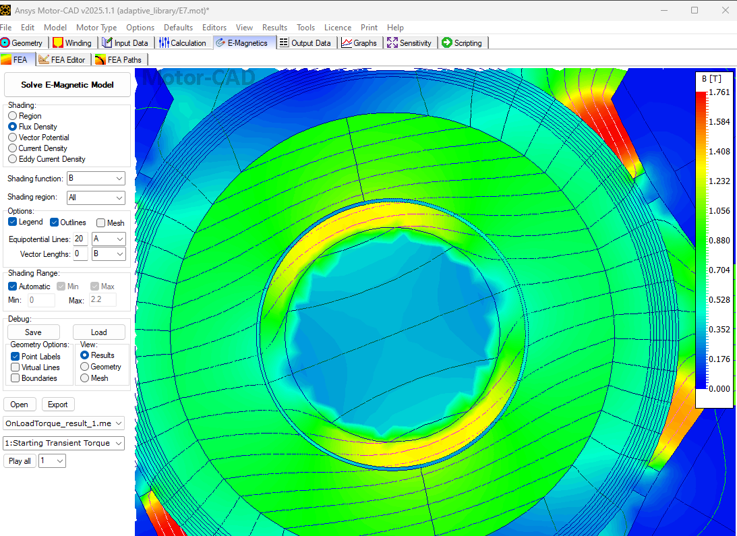
Task: Click the 1.761 legend maximum value
Action: [719, 92]
